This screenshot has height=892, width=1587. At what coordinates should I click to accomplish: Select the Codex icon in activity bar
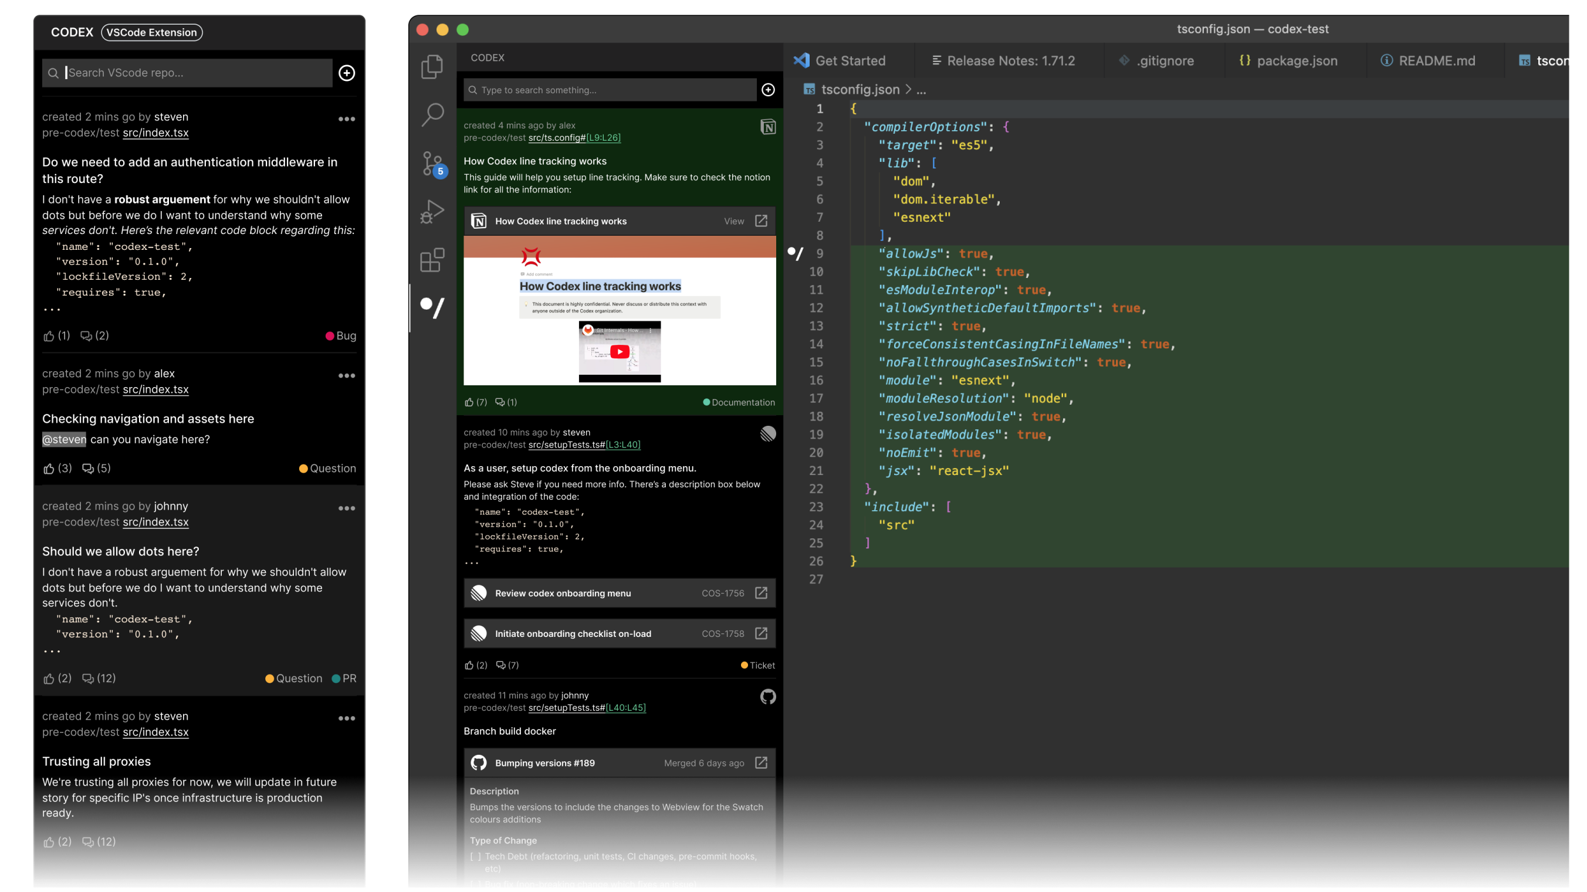[x=432, y=307]
